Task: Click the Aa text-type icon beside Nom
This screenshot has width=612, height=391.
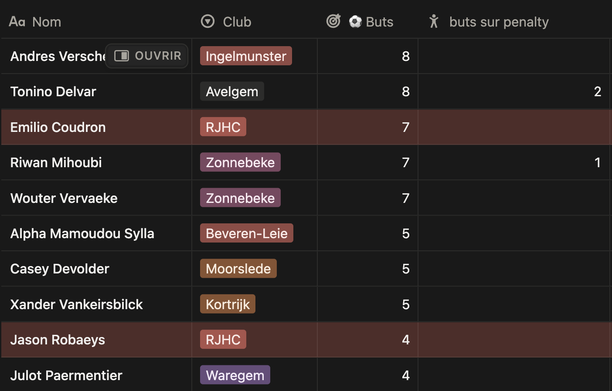Action: 17,21
